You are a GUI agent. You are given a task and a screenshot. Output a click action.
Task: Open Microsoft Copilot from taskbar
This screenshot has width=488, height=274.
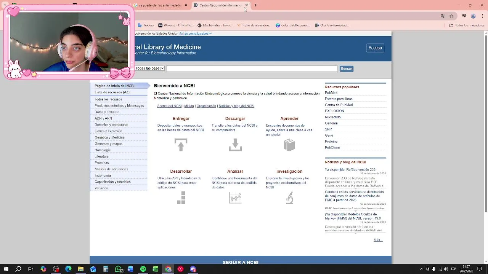(43, 269)
